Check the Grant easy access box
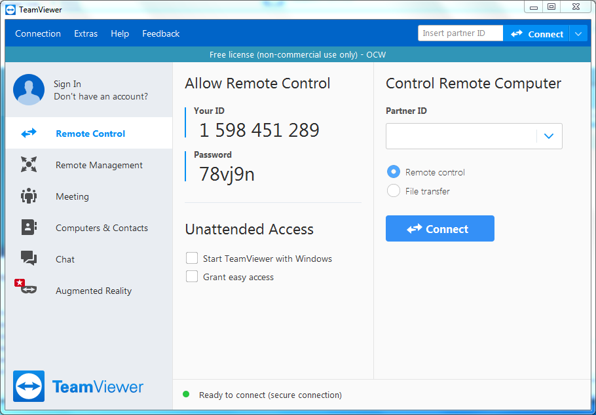596x415 pixels. [x=191, y=277]
